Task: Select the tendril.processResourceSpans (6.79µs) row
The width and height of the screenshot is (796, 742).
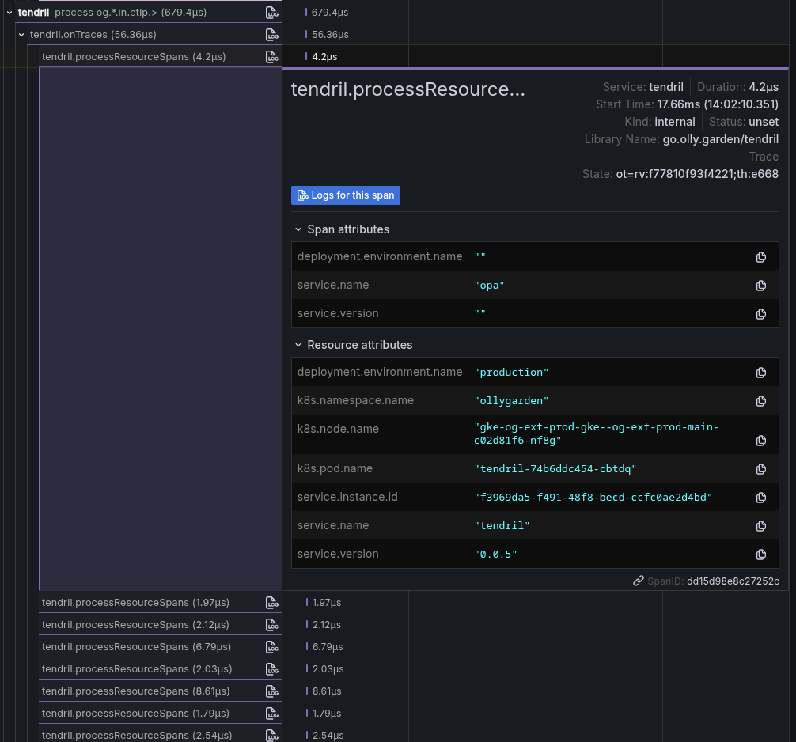Action: (x=135, y=647)
